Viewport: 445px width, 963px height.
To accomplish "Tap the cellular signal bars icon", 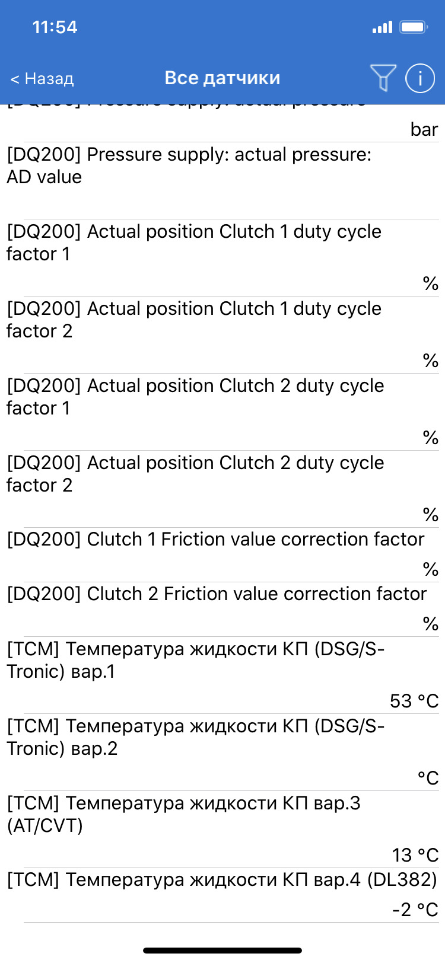I will coord(382,27).
